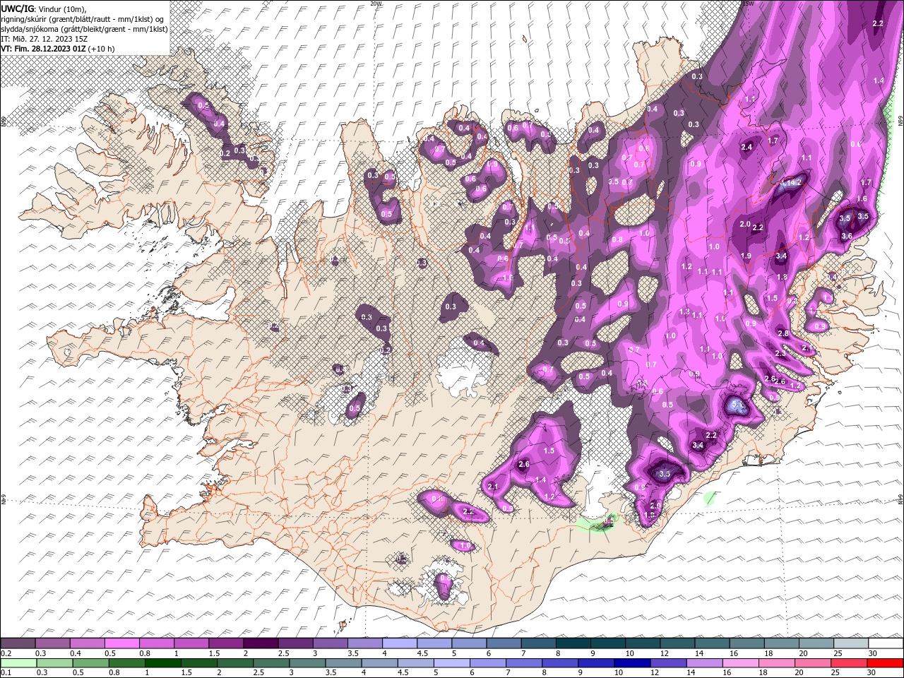904x678 pixels.
Task: Click the 1.3 precipitation value on the map
Action: [684, 311]
